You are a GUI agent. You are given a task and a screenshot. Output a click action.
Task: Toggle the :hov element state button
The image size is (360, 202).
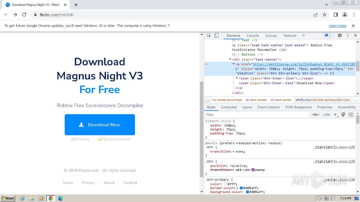pos(315,114)
